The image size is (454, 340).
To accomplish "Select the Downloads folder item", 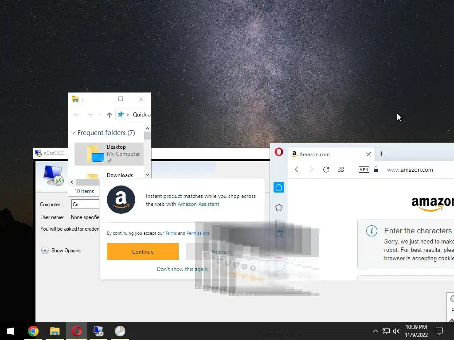I will pyautogui.click(x=109, y=175).
